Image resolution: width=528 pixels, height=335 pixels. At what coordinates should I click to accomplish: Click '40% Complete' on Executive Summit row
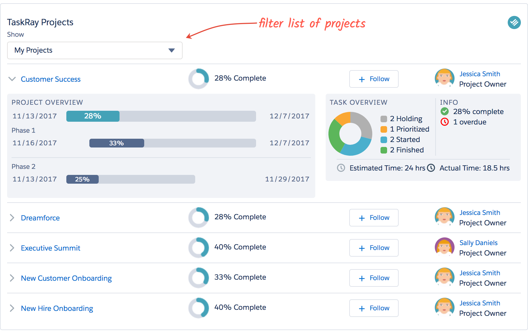[240, 247]
